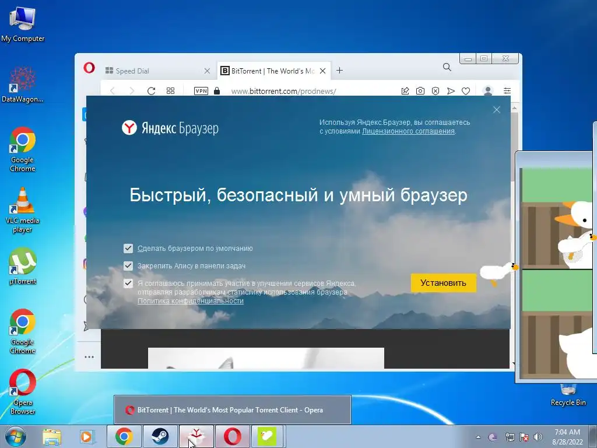Image resolution: width=597 pixels, height=448 pixels.
Task: Go forward with the Opera forward arrow
Action: click(132, 91)
